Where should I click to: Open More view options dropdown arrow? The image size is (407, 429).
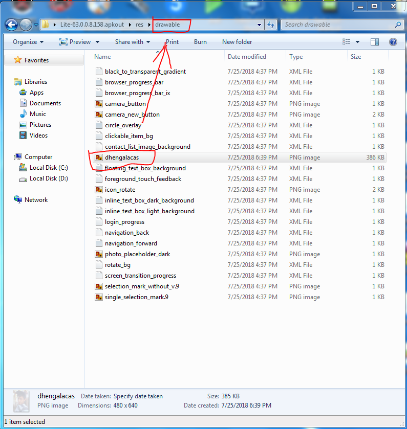357,42
